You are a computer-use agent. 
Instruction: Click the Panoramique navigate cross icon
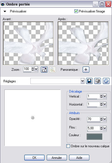(x=86, y=70)
